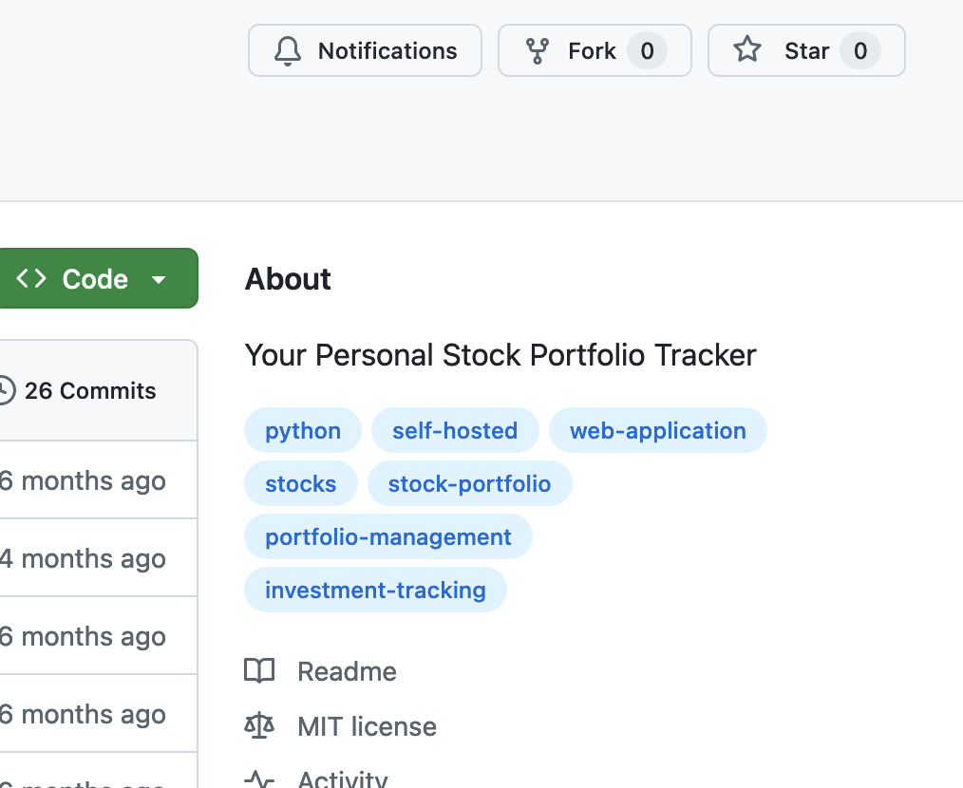The width and height of the screenshot is (963, 788).
Task: Click the MIT license scales icon
Action: 259,726
